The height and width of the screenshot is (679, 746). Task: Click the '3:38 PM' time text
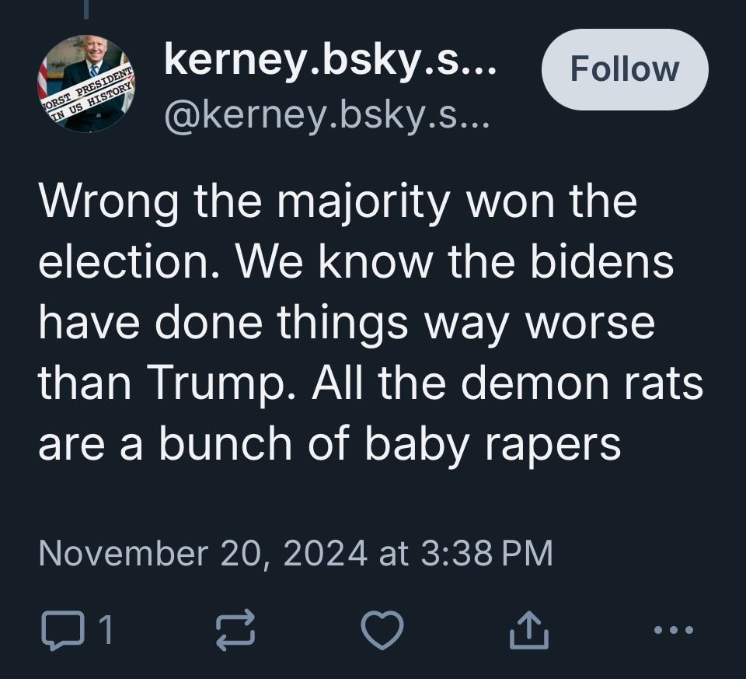pyautogui.click(x=486, y=553)
